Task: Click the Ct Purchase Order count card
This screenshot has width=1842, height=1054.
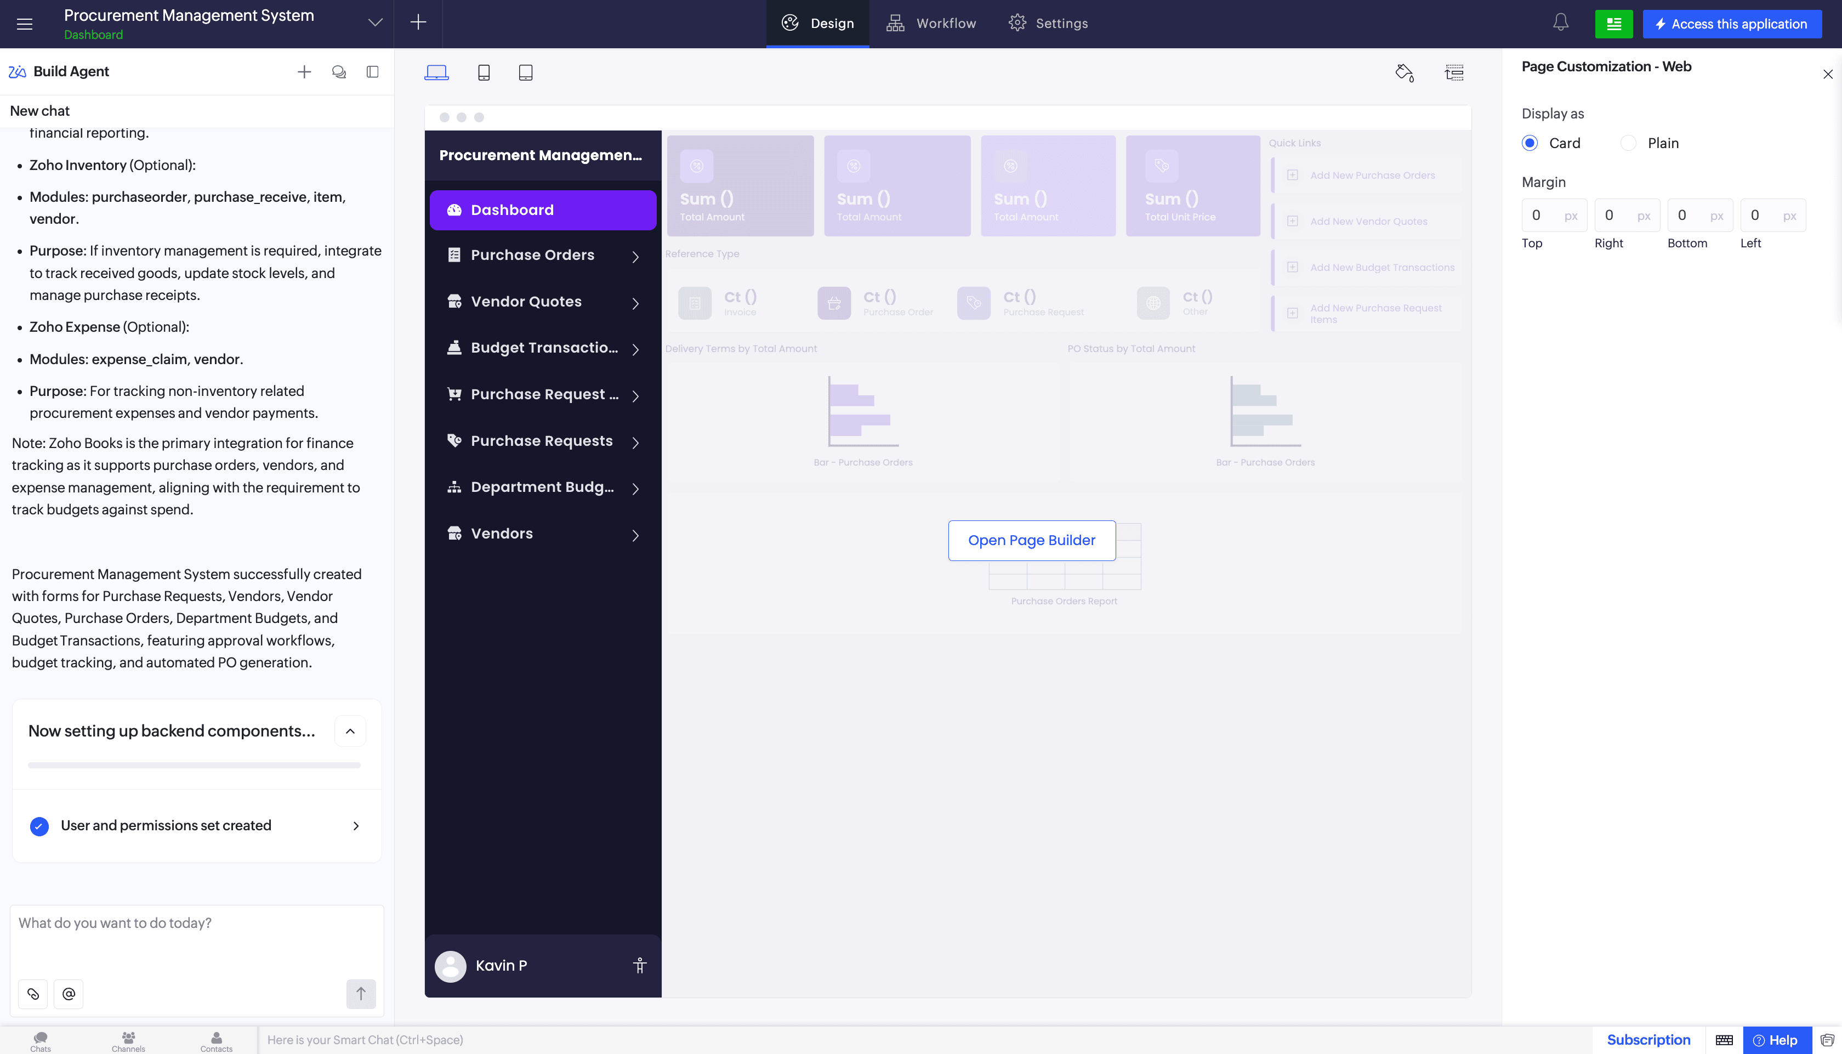Action: (875, 303)
